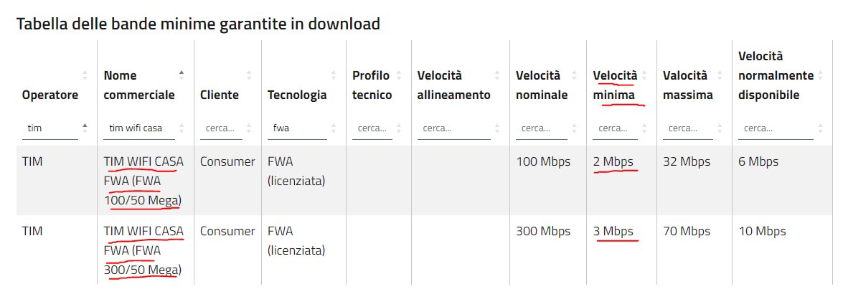
Task: Focus the Tecnologia filter containing "fwa"
Action: (297, 128)
